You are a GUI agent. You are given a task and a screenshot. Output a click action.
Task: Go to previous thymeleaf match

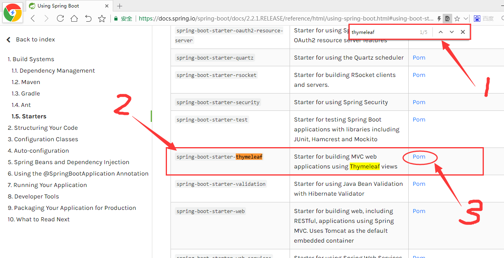click(x=440, y=32)
